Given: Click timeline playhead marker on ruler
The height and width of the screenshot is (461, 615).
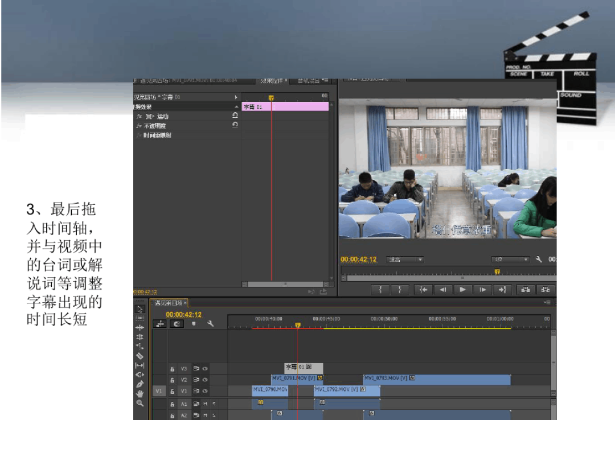Looking at the screenshot, I should pos(298,325).
